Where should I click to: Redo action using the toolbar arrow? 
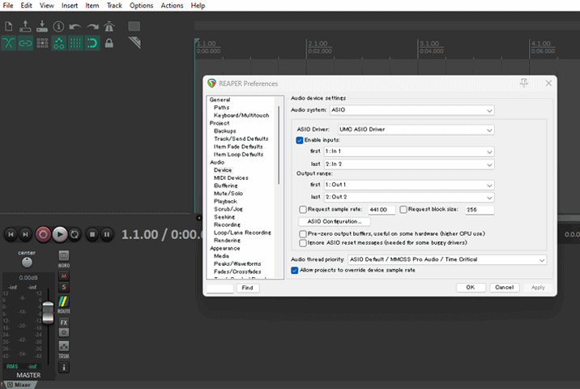92,26
